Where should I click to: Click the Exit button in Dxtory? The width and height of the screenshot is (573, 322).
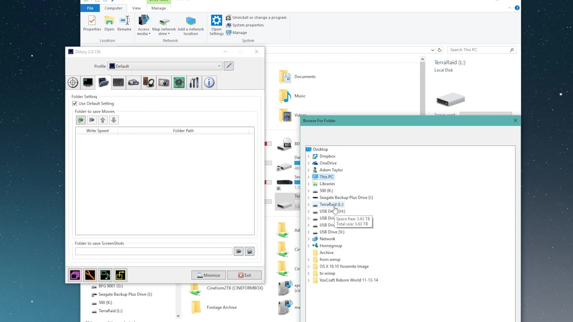pyautogui.click(x=244, y=275)
